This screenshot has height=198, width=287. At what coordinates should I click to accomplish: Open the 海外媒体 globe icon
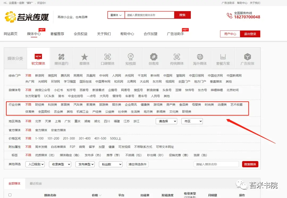pyautogui.click(x=200, y=57)
